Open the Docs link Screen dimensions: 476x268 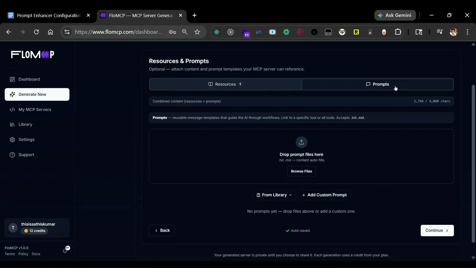point(36,254)
